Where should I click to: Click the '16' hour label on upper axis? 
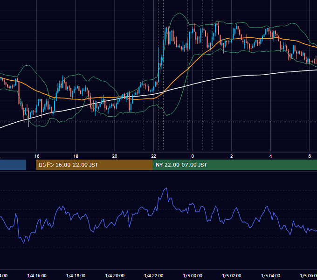click(37, 156)
